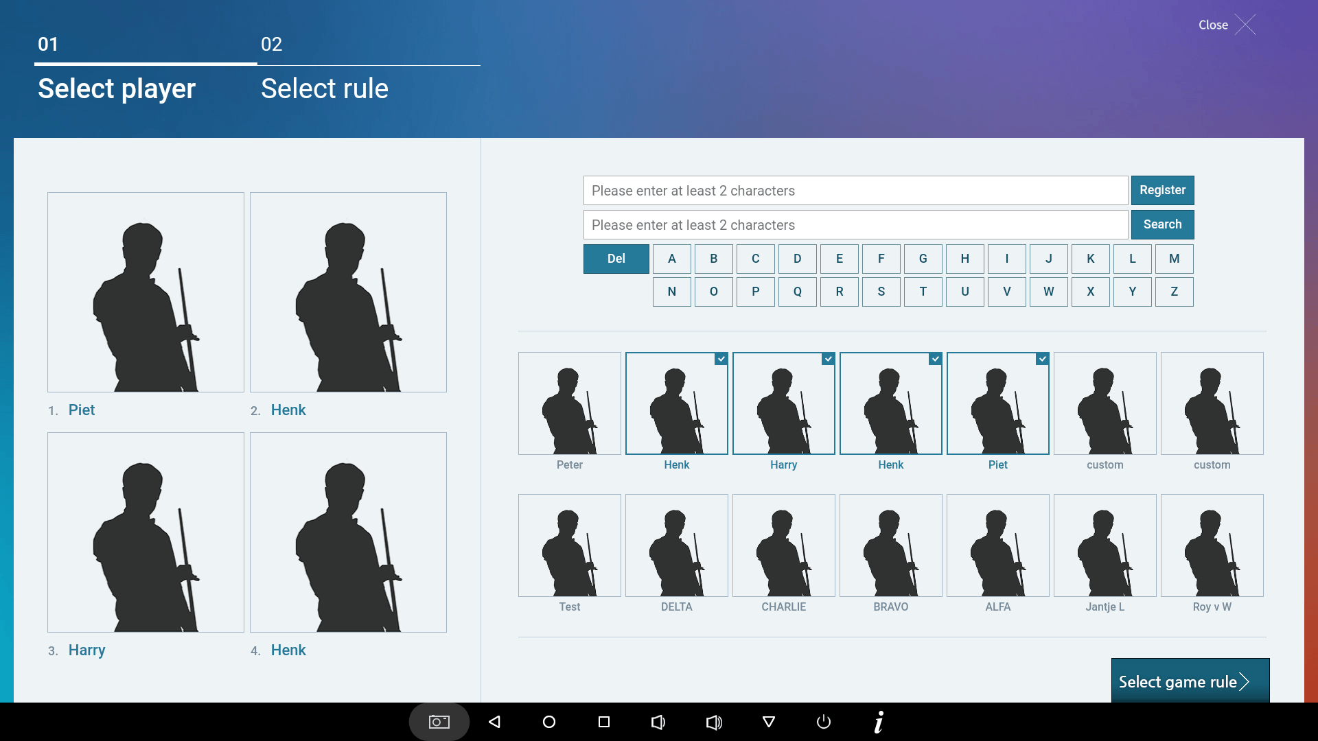Screen dimensions: 1318x741
Task: Select the CHARLIE player thumbnail
Action: tap(783, 545)
